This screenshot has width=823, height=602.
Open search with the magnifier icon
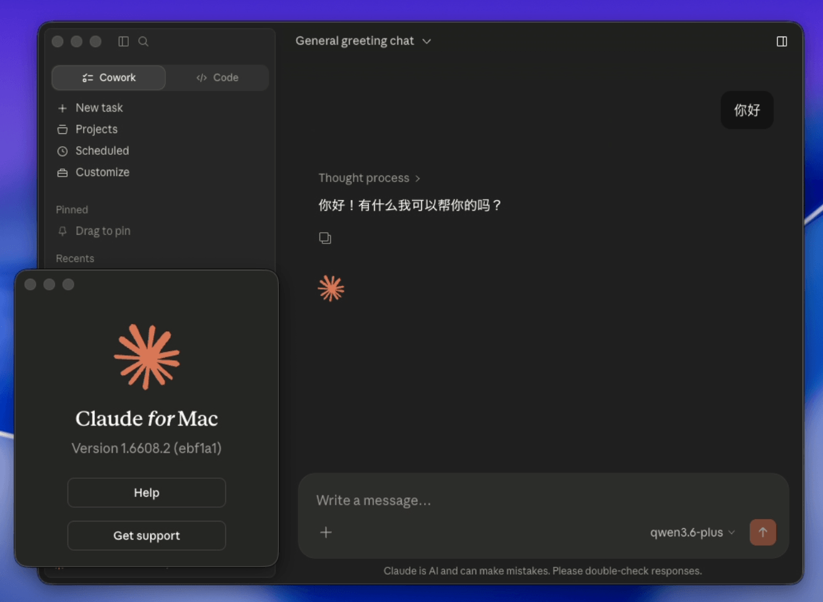(x=143, y=41)
